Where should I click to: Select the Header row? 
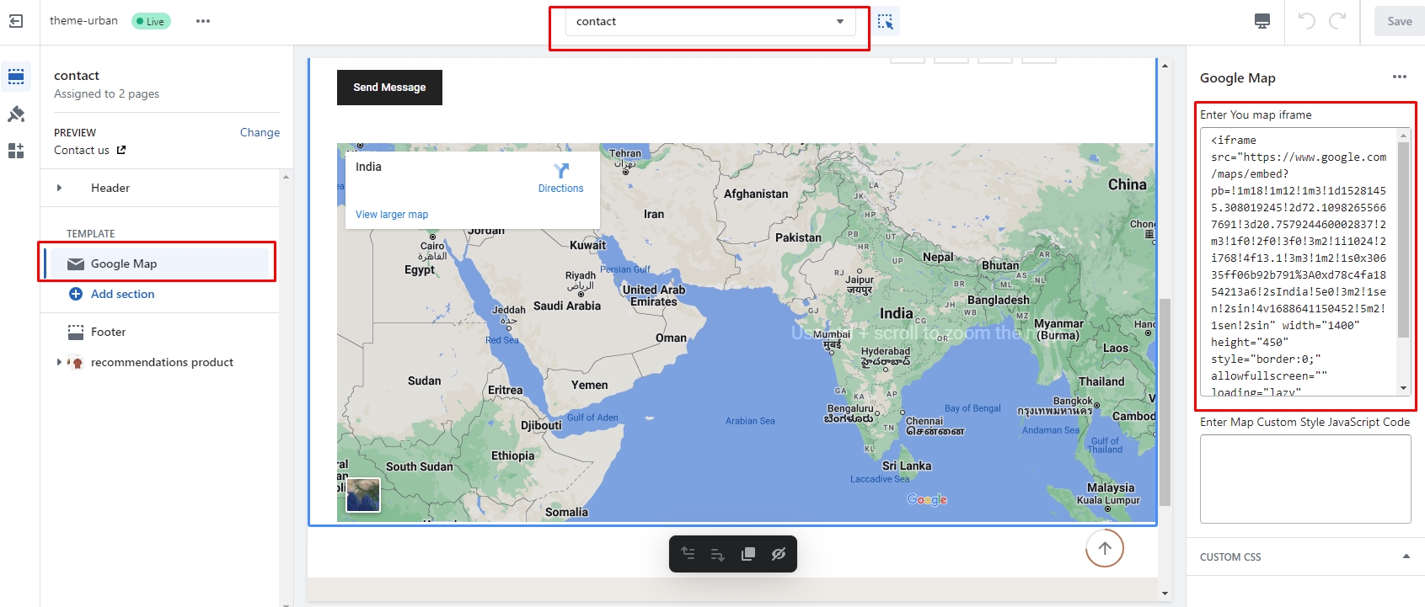click(x=160, y=188)
